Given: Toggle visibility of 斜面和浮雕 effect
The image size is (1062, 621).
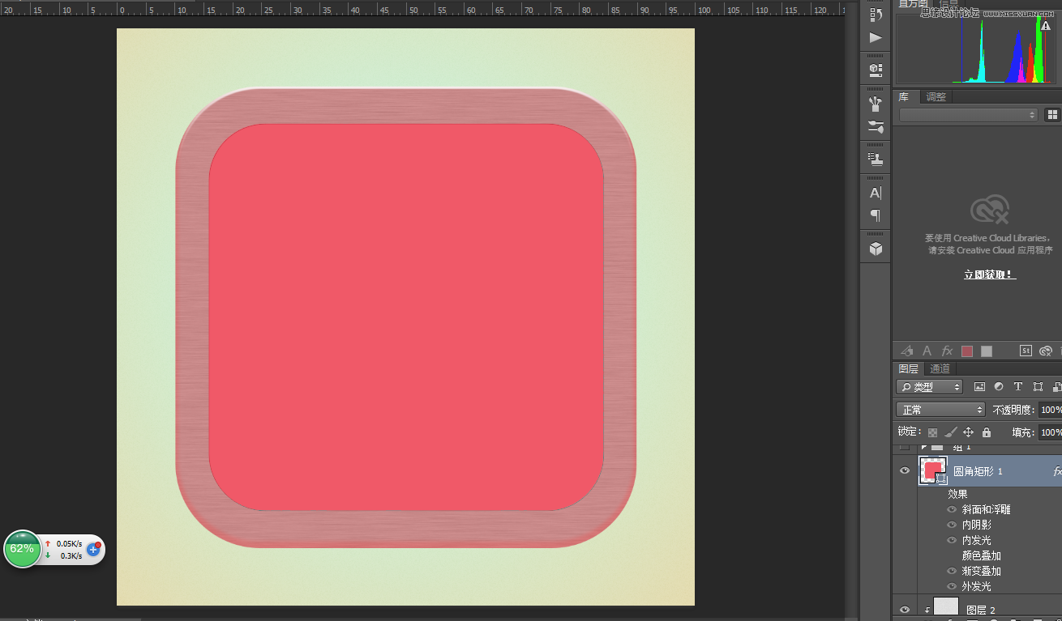Looking at the screenshot, I should click(x=953, y=510).
